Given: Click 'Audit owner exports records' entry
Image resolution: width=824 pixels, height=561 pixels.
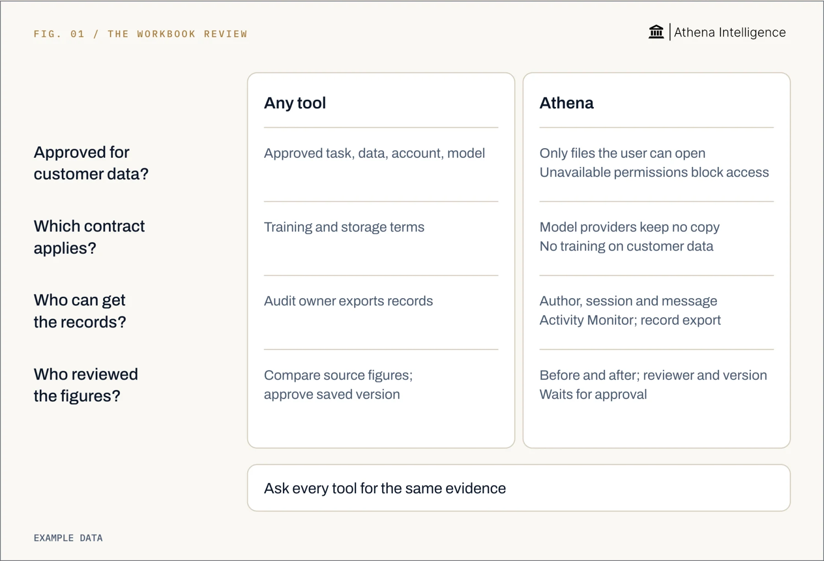Looking at the screenshot, I should click(x=348, y=301).
